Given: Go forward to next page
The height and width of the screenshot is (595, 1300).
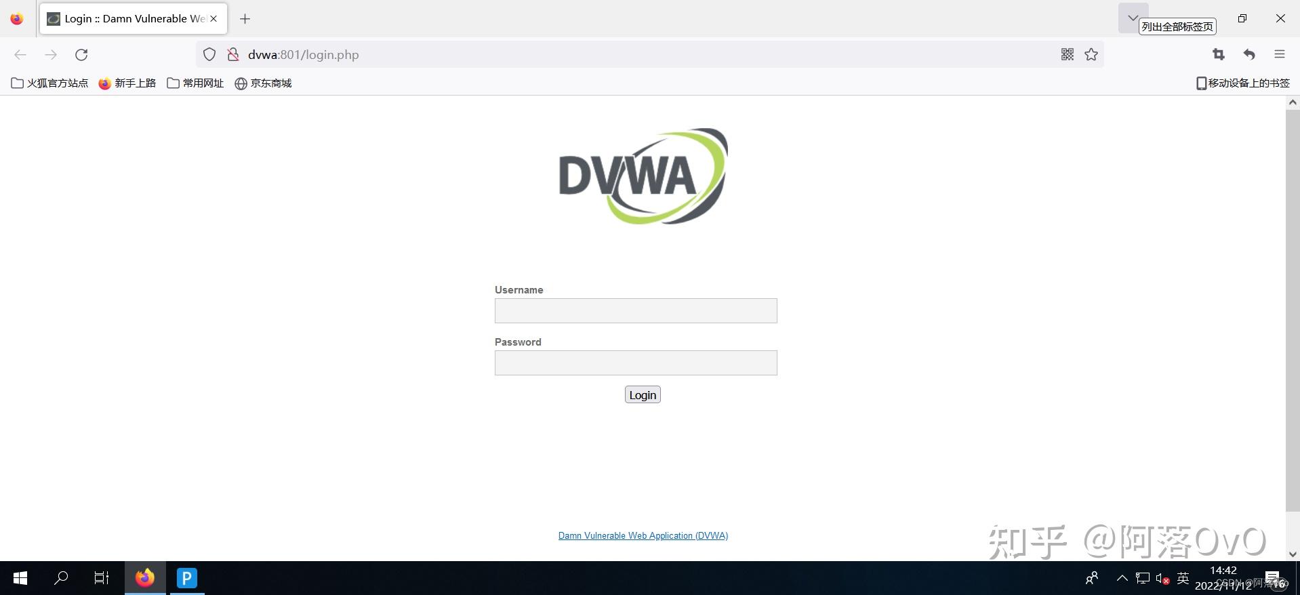Looking at the screenshot, I should point(51,55).
